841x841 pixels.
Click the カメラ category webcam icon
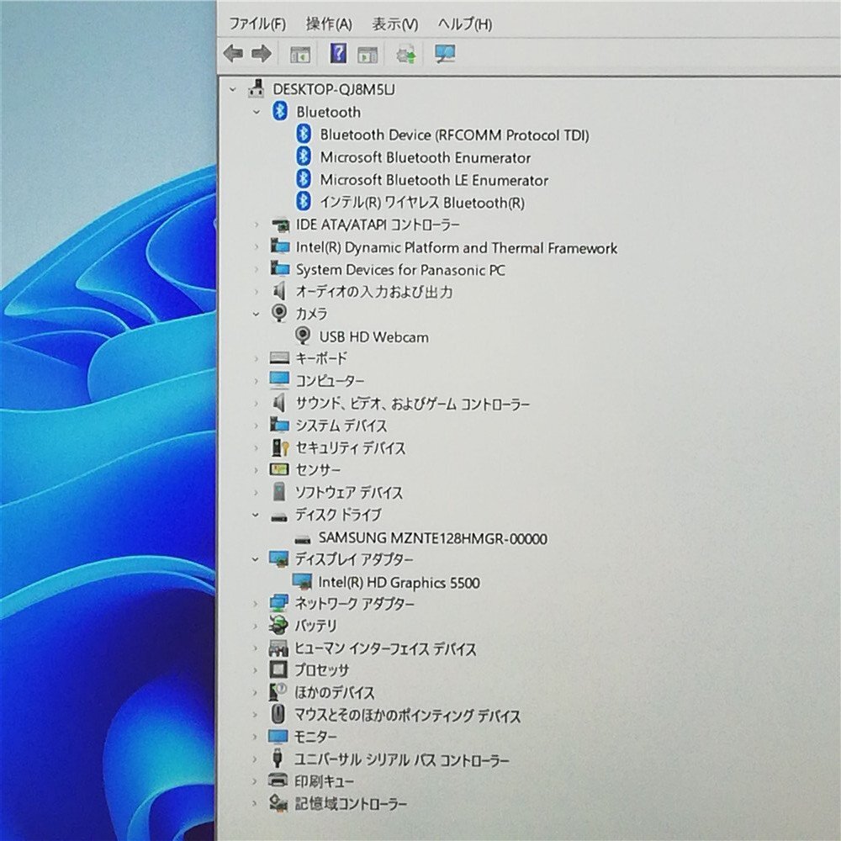(x=279, y=313)
